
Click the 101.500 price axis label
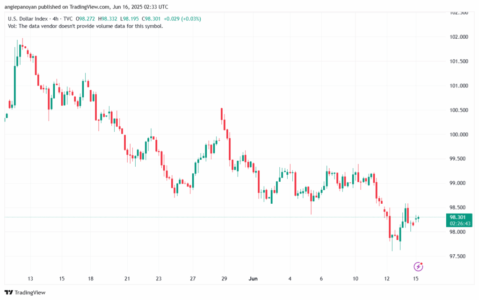[459, 61]
